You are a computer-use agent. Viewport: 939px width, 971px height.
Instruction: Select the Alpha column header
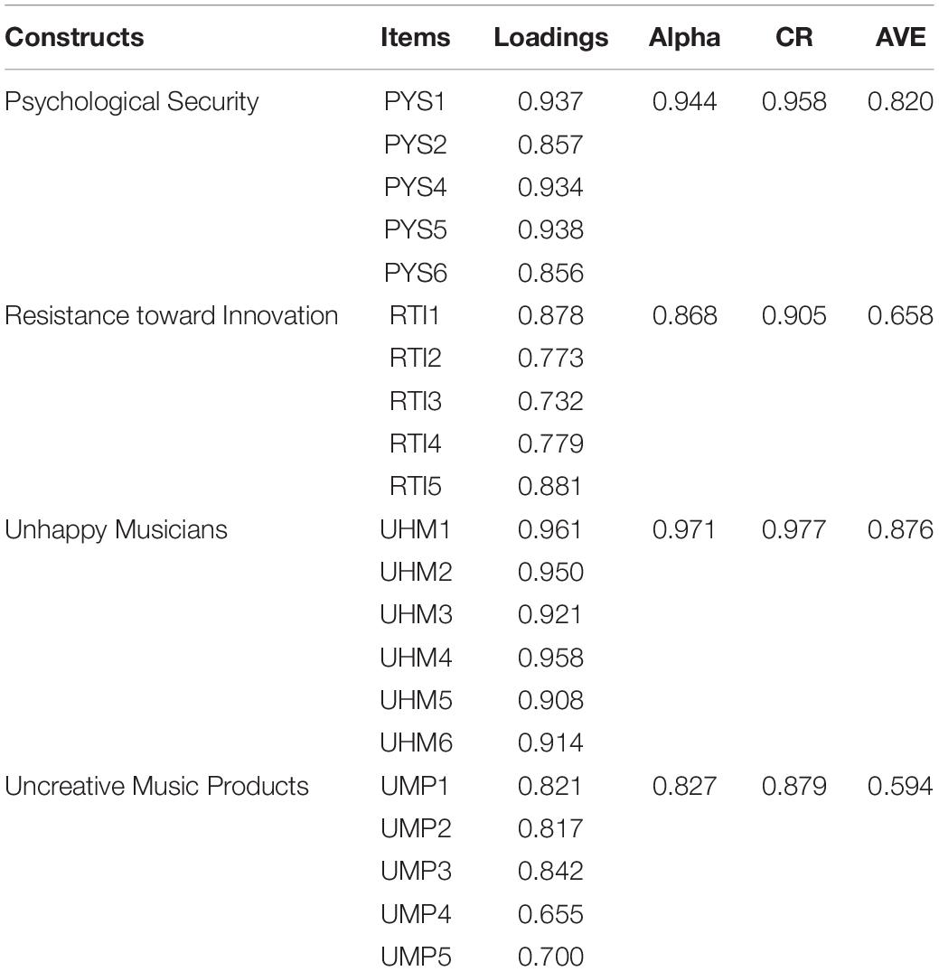(x=684, y=39)
